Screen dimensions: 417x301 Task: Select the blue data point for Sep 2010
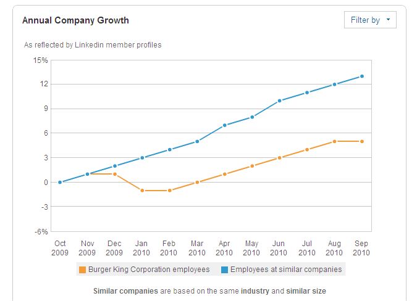(x=362, y=76)
